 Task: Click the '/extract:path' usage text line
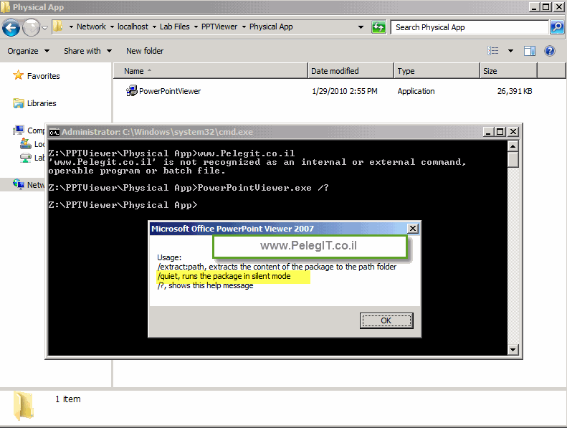(x=277, y=267)
